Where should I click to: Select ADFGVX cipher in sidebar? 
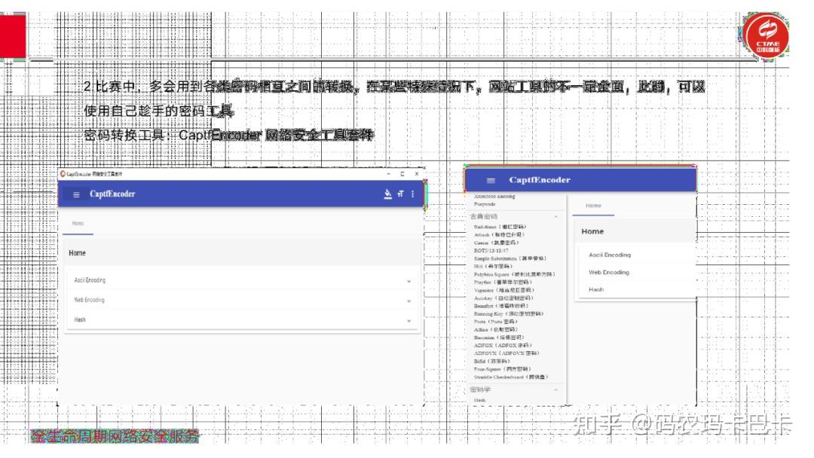point(506,353)
